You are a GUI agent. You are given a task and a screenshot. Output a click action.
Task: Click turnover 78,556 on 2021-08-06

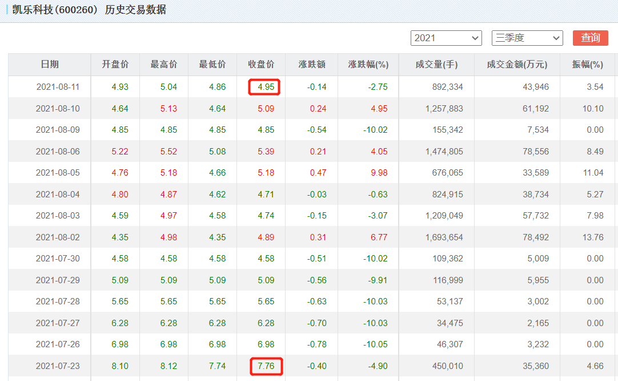pyautogui.click(x=536, y=152)
